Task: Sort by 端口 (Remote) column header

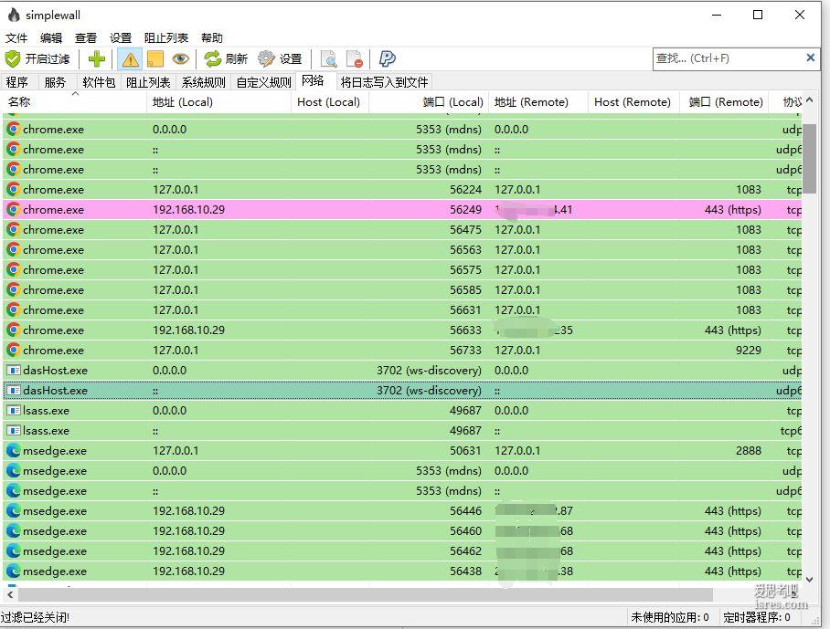Action: point(724,102)
